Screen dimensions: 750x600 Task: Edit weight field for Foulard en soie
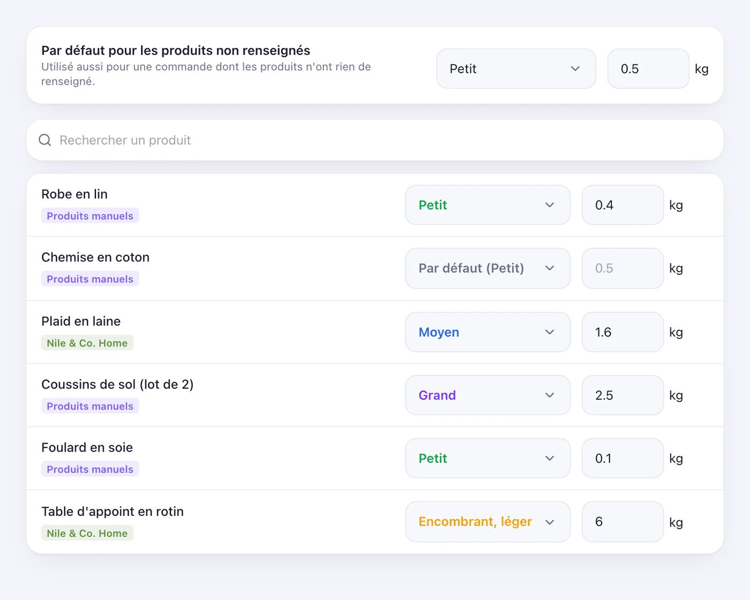coord(622,459)
